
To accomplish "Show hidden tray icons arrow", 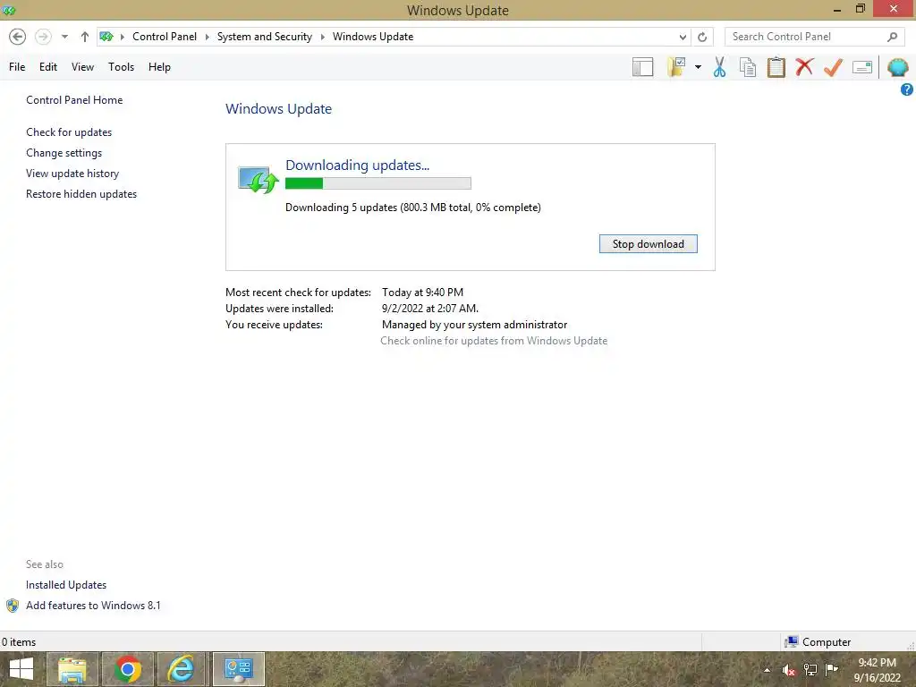I will coord(767,670).
